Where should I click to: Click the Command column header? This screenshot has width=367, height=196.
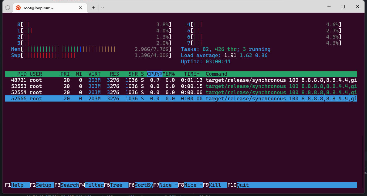217,74
